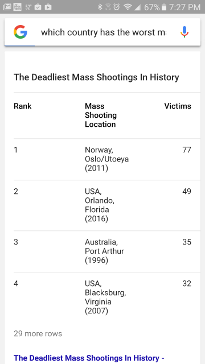The image size is (205, 364).
Task: Tap the Bluetooth status icon
Action: point(100,7)
